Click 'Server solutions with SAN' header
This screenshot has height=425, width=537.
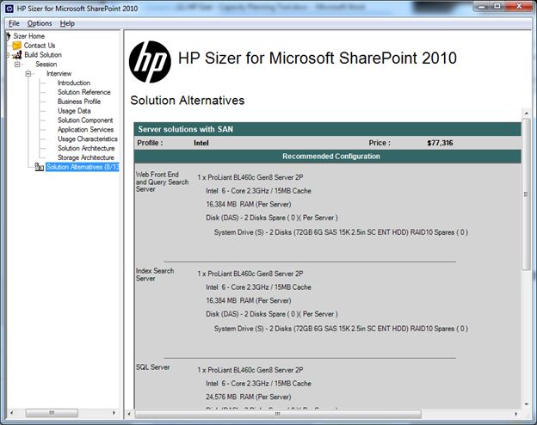tap(327, 129)
